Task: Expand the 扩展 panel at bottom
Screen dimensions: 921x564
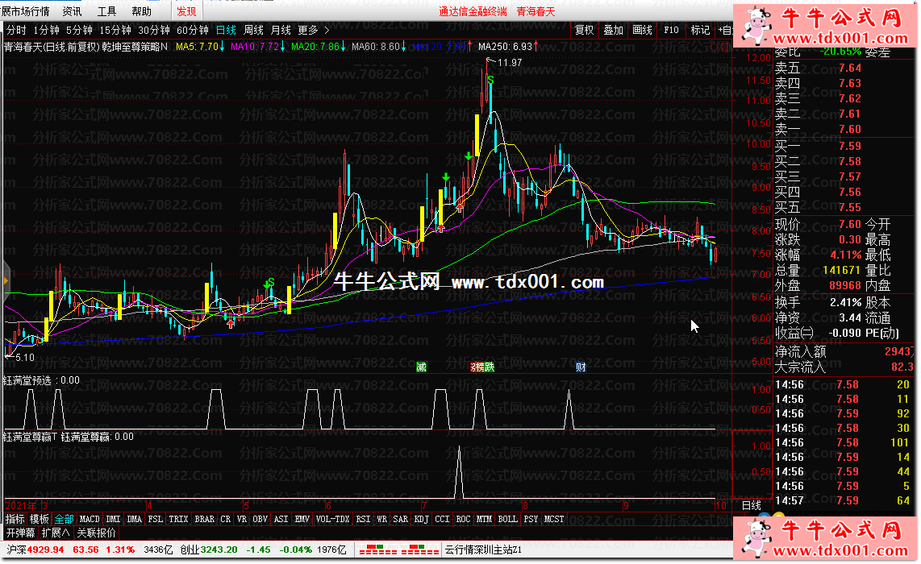Action: pos(56,533)
